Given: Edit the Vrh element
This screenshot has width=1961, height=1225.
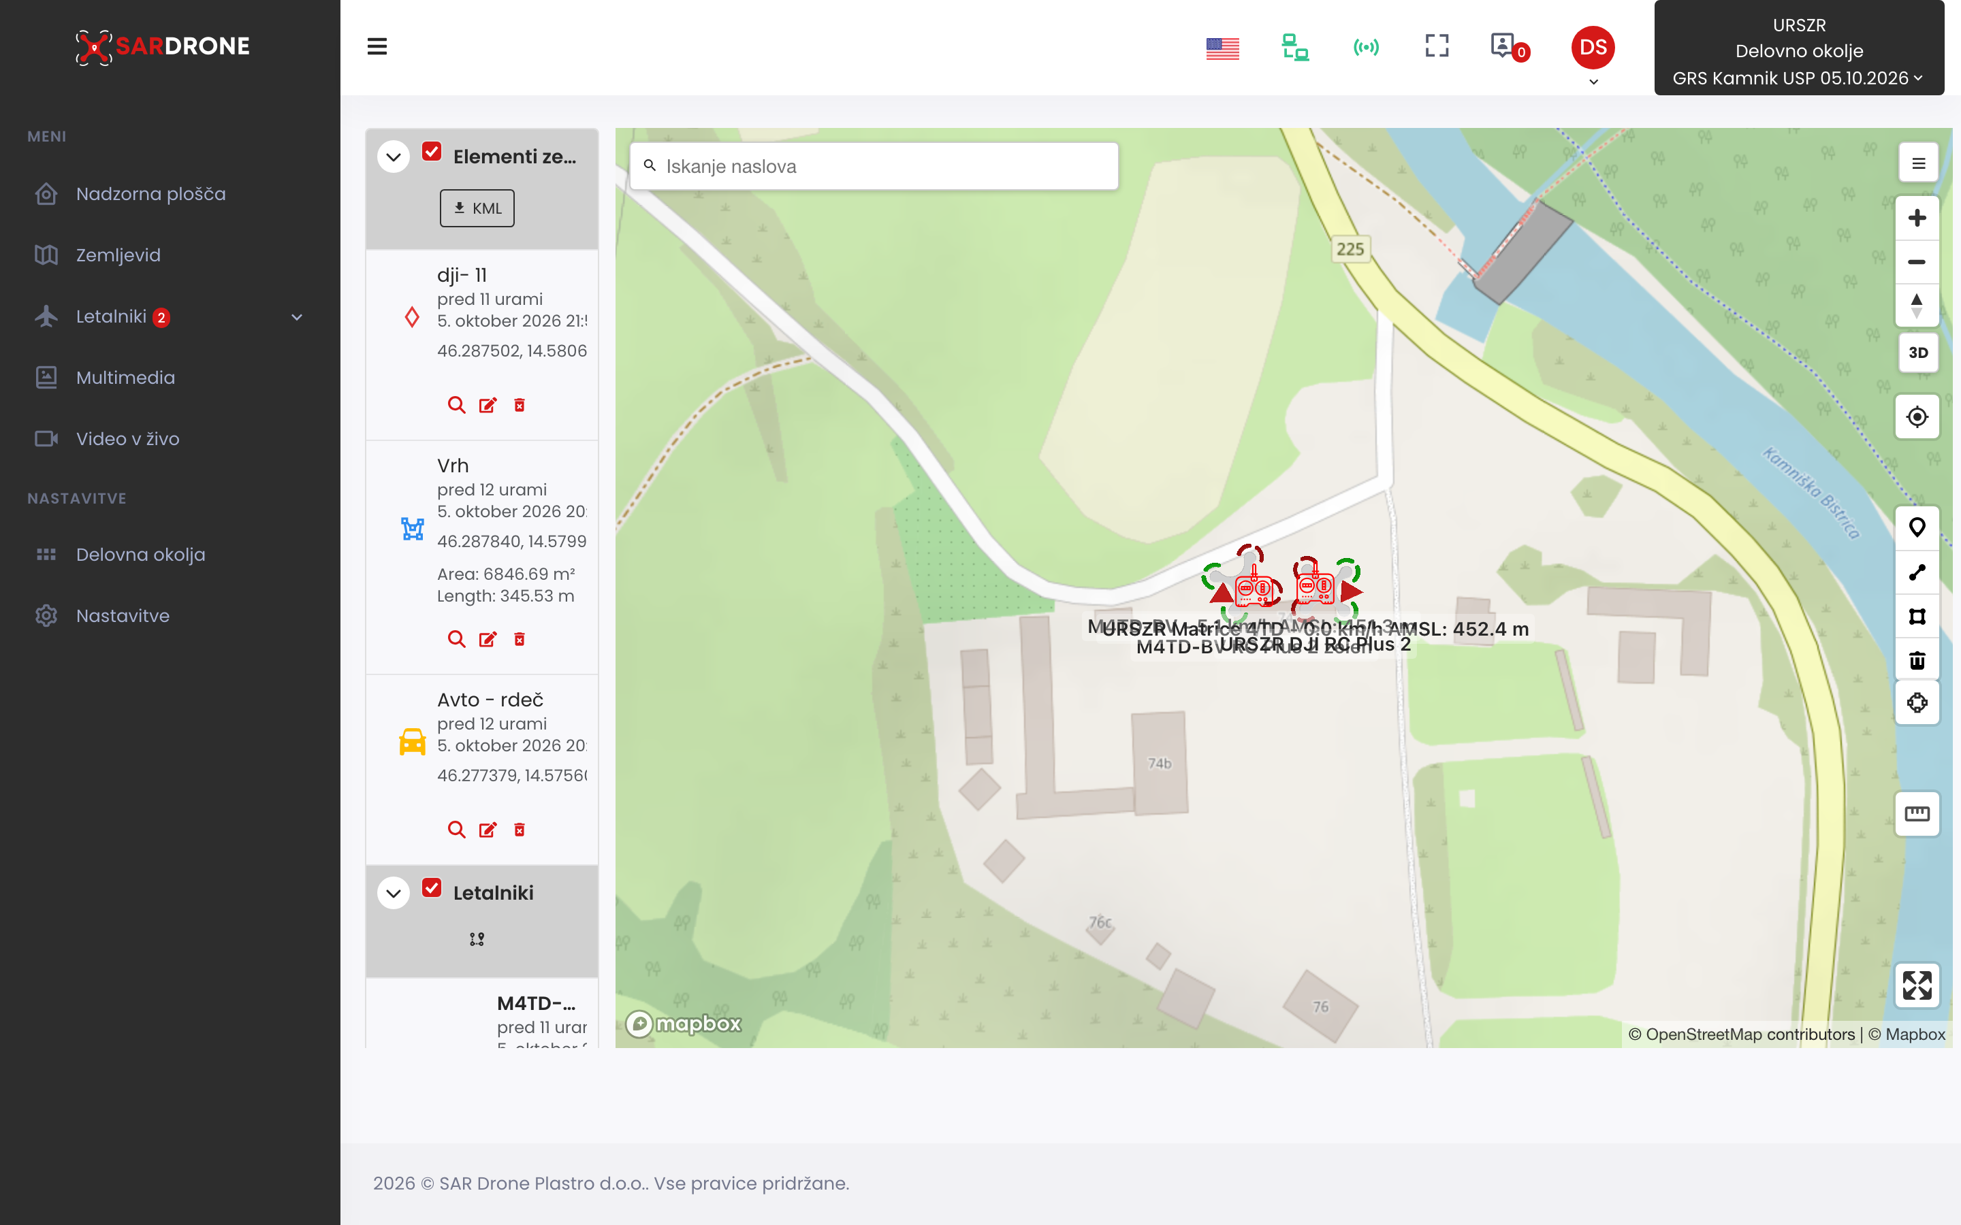Looking at the screenshot, I should point(487,639).
